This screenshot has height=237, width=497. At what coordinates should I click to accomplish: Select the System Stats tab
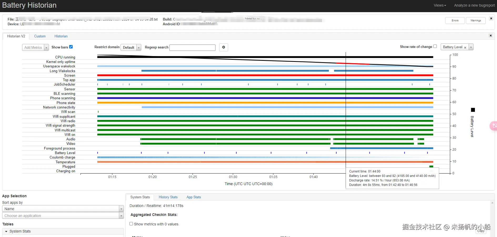click(140, 197)
